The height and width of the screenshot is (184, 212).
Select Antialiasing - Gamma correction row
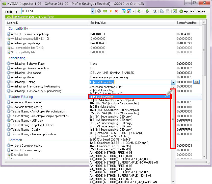click(103, 68)
